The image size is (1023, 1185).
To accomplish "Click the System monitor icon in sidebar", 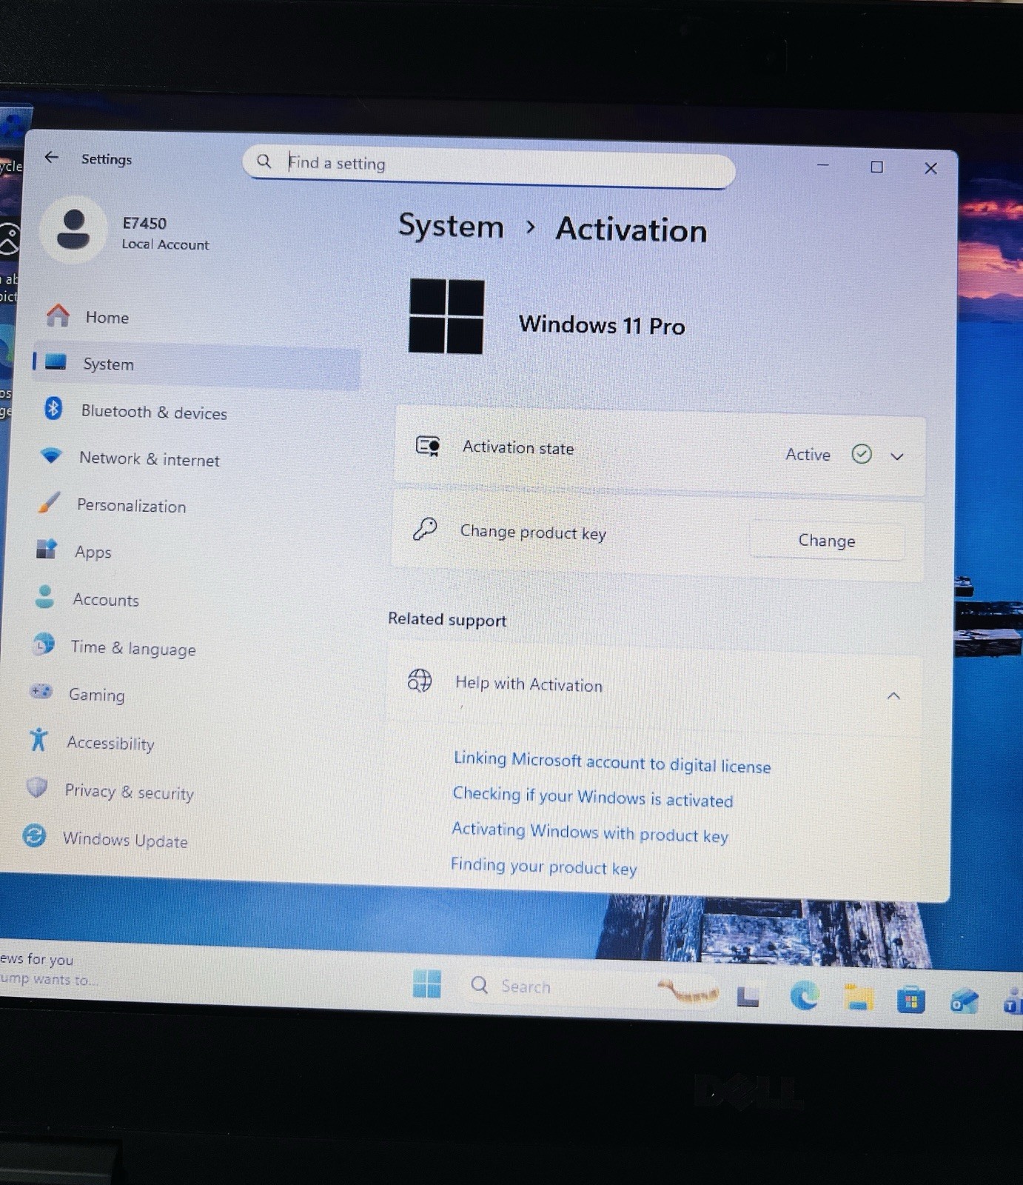I will pos(56,362).
